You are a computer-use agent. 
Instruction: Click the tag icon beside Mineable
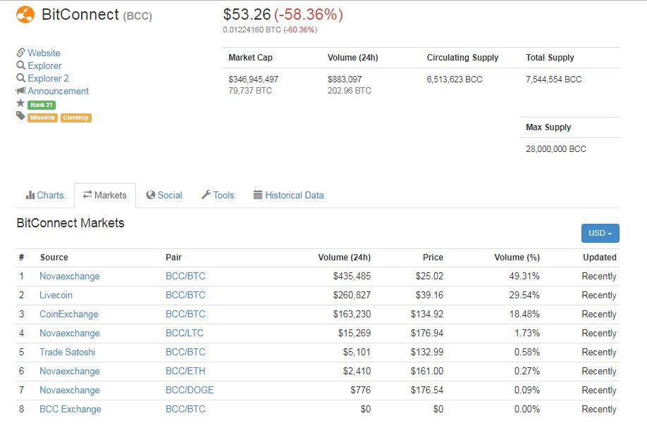[20, 115]
